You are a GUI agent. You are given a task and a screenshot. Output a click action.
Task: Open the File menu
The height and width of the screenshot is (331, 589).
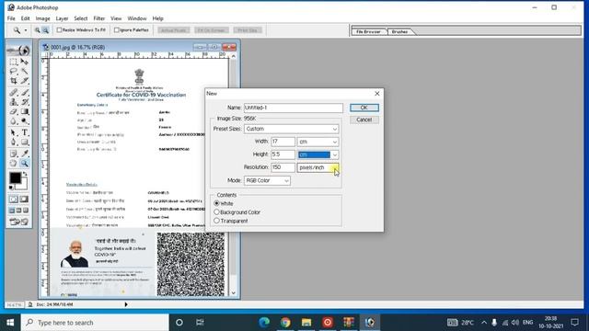click(11, 18)
